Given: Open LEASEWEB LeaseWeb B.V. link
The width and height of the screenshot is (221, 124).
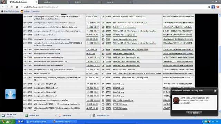Looking at the screenshot, I should (124, 53).
